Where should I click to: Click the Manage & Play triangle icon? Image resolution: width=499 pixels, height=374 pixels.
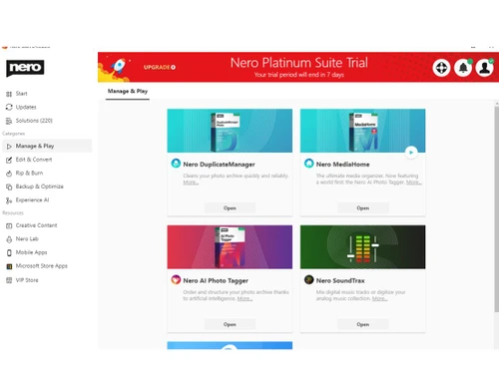click(9, 147)
